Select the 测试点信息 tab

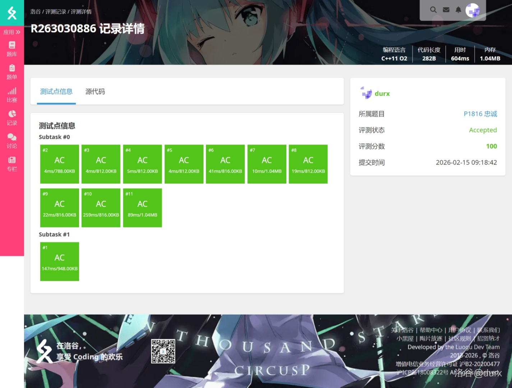tap(56, 92)
